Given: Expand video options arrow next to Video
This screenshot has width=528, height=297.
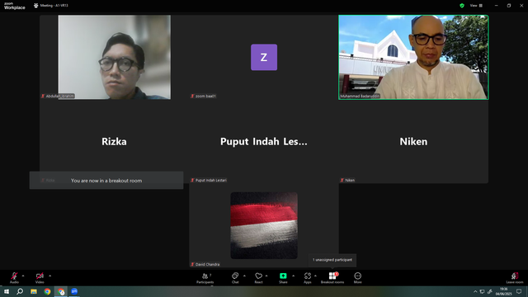Looking at the screenshot, I should pos(49,276).
